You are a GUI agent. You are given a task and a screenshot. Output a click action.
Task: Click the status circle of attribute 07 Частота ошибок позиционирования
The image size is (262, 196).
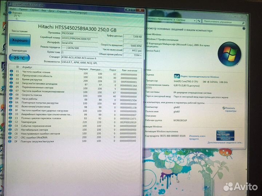[11, 90]
